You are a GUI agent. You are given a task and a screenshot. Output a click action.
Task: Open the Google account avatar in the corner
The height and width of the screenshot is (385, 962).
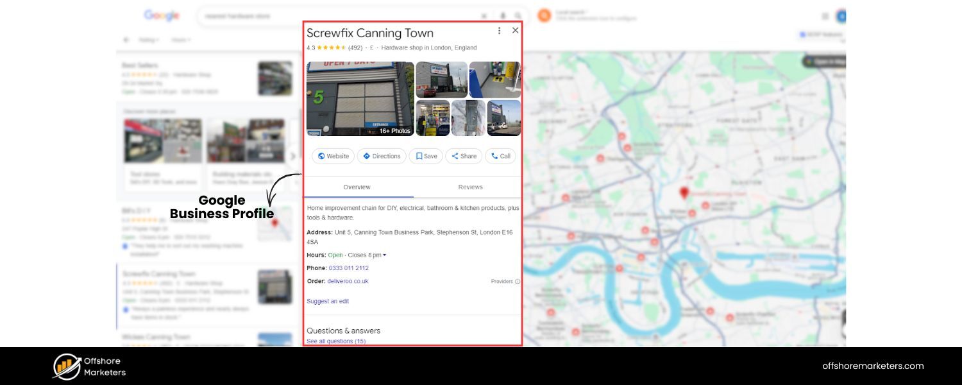pos(841,16)
